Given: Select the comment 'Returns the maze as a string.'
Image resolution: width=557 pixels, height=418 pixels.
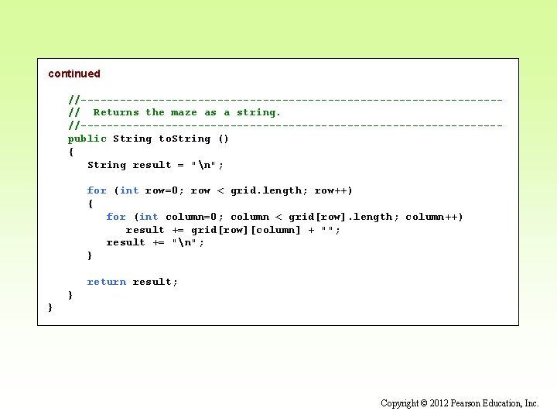Looking at the screenshot, I should 187,113.
